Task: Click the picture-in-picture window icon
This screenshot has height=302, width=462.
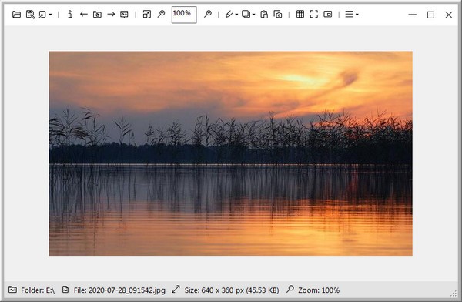Action: [x=328, y=14]
